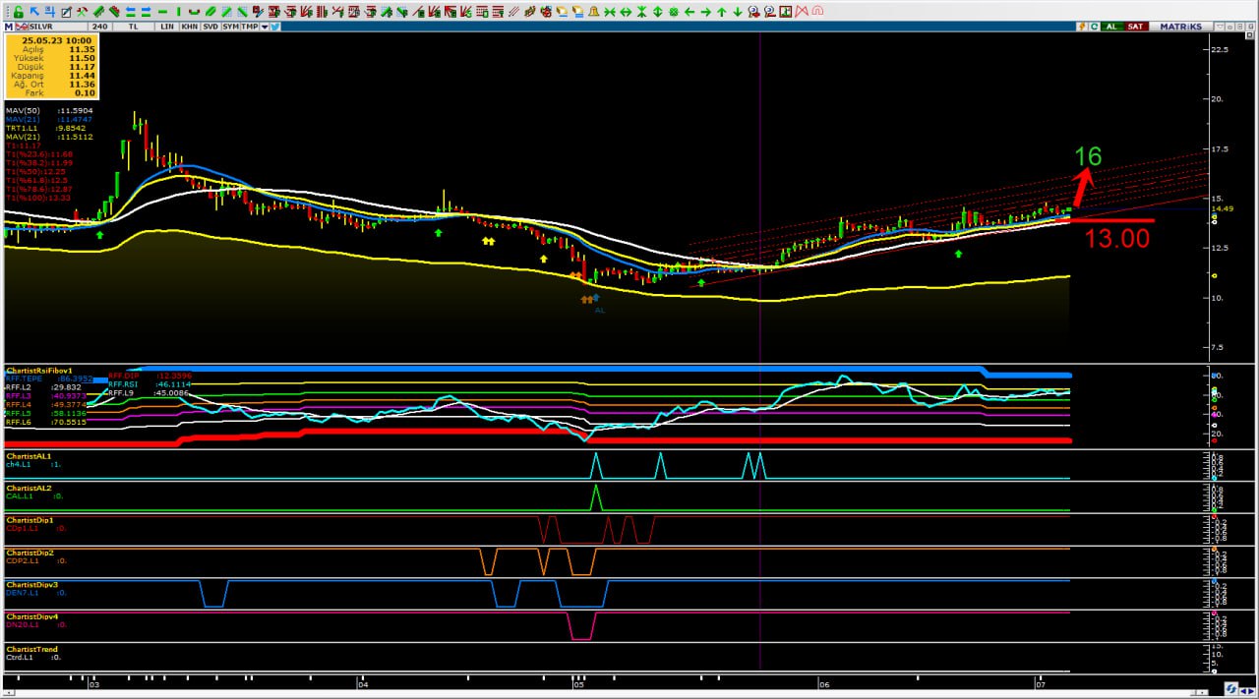Toggle the KHN chart option
Screen dimensions: 1259x699
tap(188, 27)
